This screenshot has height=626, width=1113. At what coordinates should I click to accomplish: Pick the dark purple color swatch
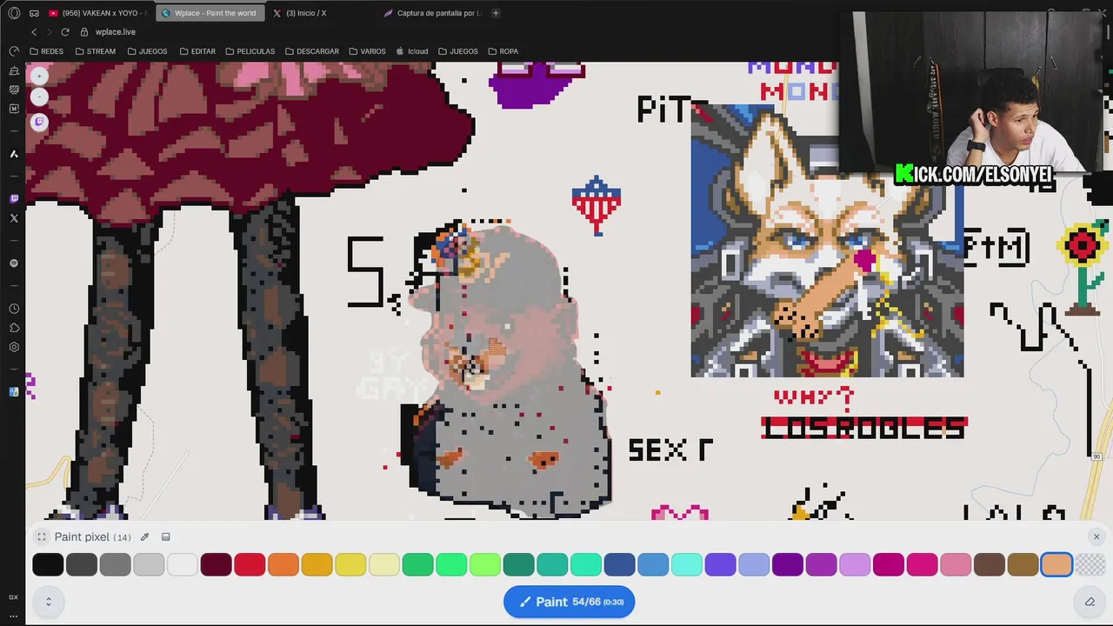tap(788, 565)
